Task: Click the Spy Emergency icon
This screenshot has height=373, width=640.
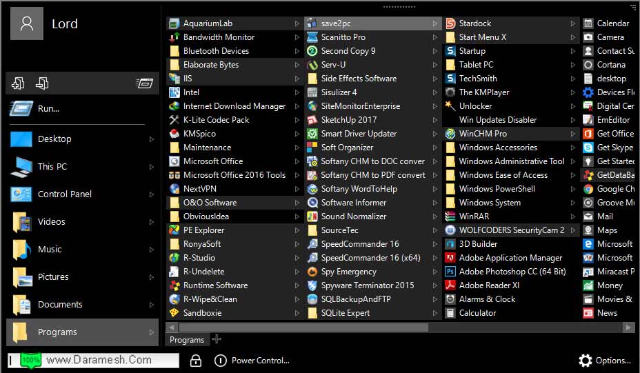Action: pos(312,272)
